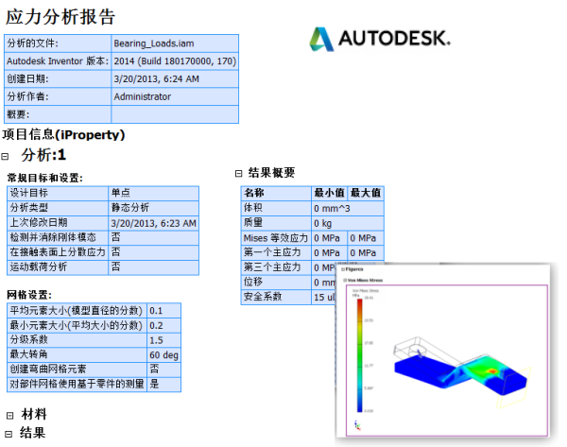This screenshot has height=447, width=567.
Task: Select the modified date 3/20/2013, 6:23 AM
Action: click(154, 223)
